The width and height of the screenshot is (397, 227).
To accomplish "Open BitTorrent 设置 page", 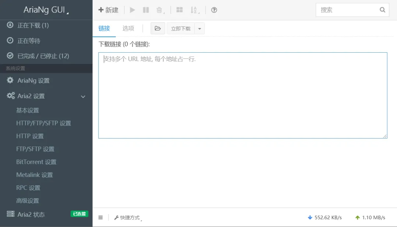I will [x=36, y=162].
